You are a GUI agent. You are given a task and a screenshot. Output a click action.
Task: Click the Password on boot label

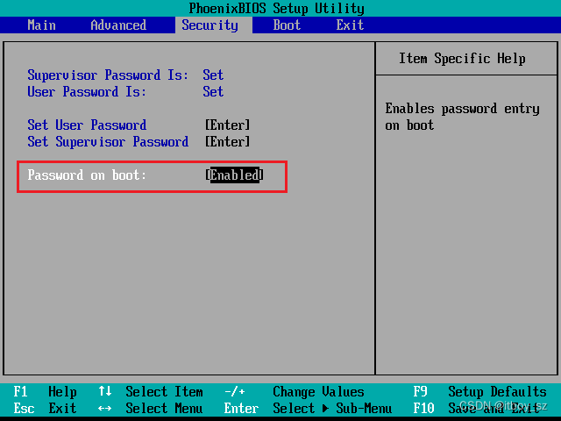pyautogui.click(x=87, y=175)
